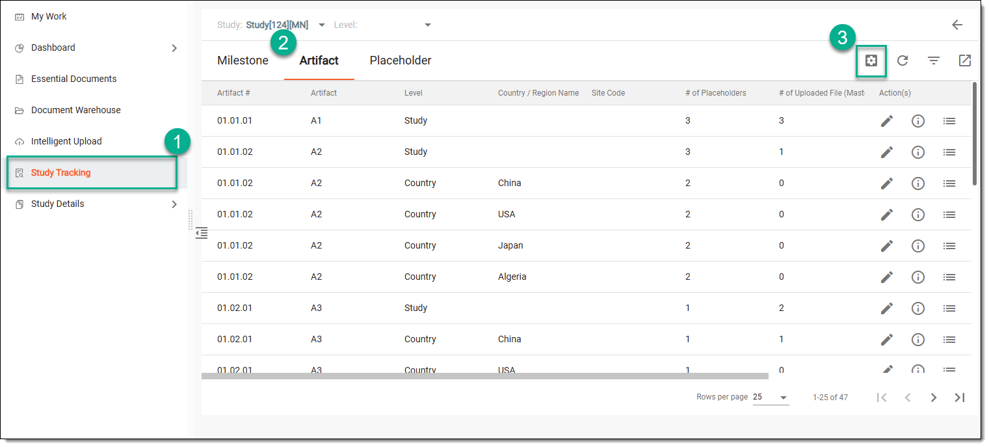The image size is (989, 447).
Task: Click the export/open-in-new icon
Action: 965,61
